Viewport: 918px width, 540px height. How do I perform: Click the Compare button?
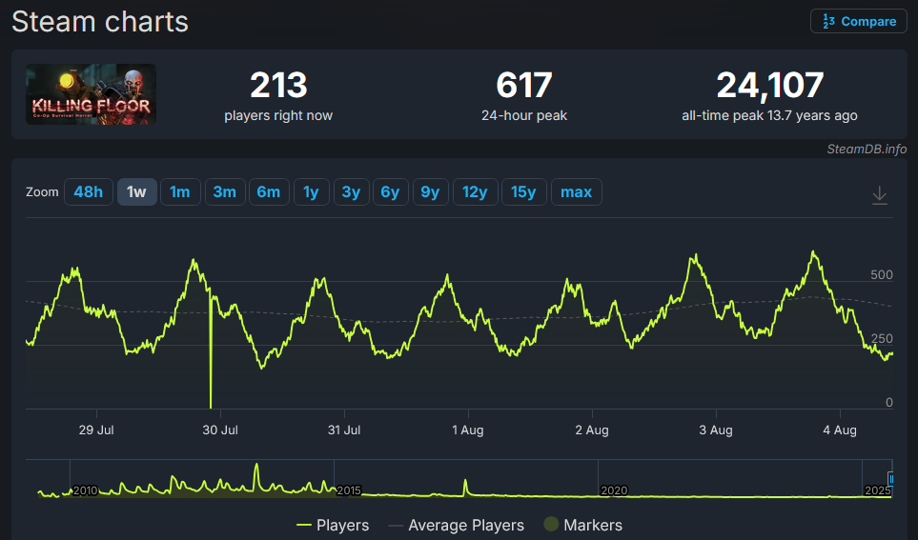point(858,22)
